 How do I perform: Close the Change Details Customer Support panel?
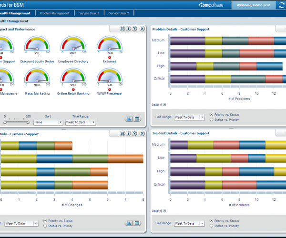click(142, 133)
